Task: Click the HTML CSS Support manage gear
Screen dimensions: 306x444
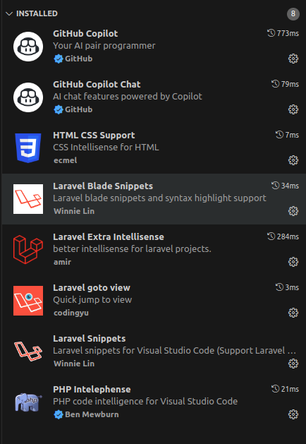Action: 293,160
